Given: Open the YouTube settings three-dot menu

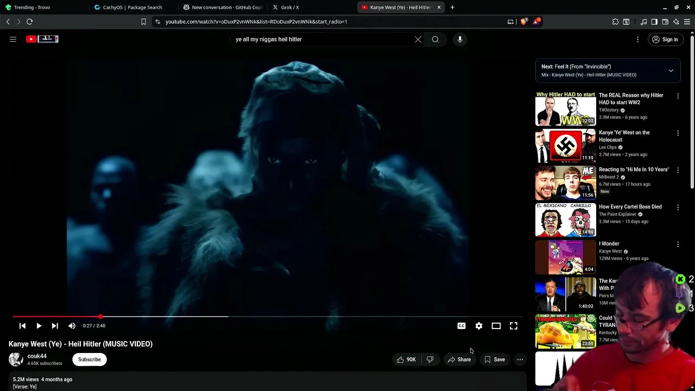Looking at the screenshot, I should [x=638, y=39].
